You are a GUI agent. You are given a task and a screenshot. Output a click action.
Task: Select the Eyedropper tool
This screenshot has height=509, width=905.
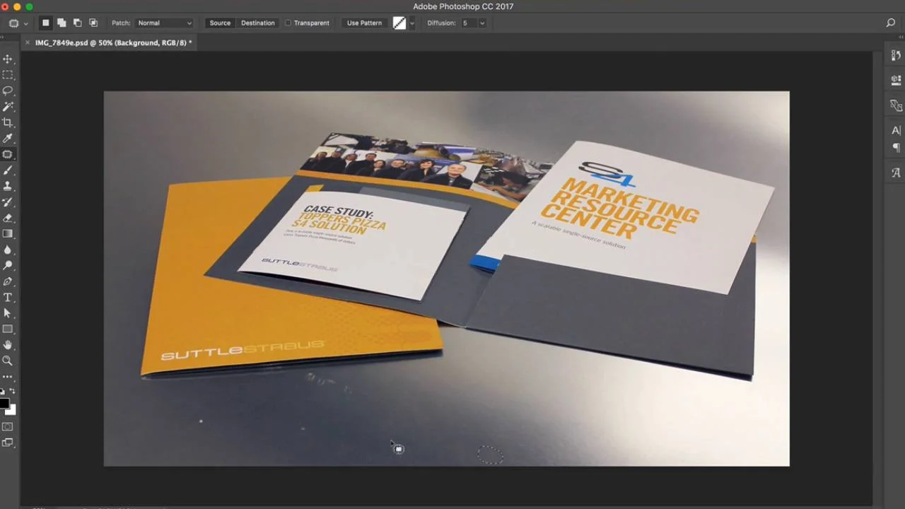click(8, 139)
